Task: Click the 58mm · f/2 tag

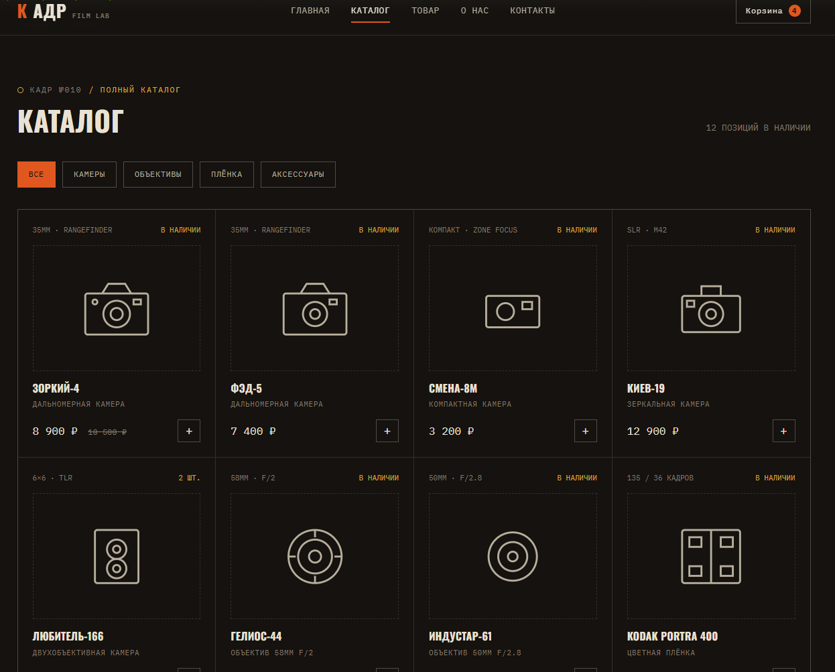Action: coord(253,478)
